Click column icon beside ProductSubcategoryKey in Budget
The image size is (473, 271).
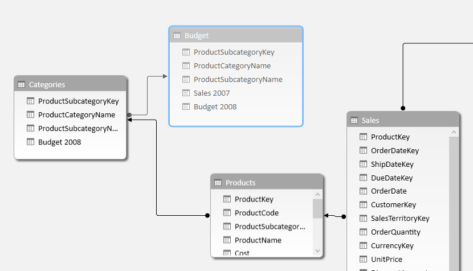(186, 52)
